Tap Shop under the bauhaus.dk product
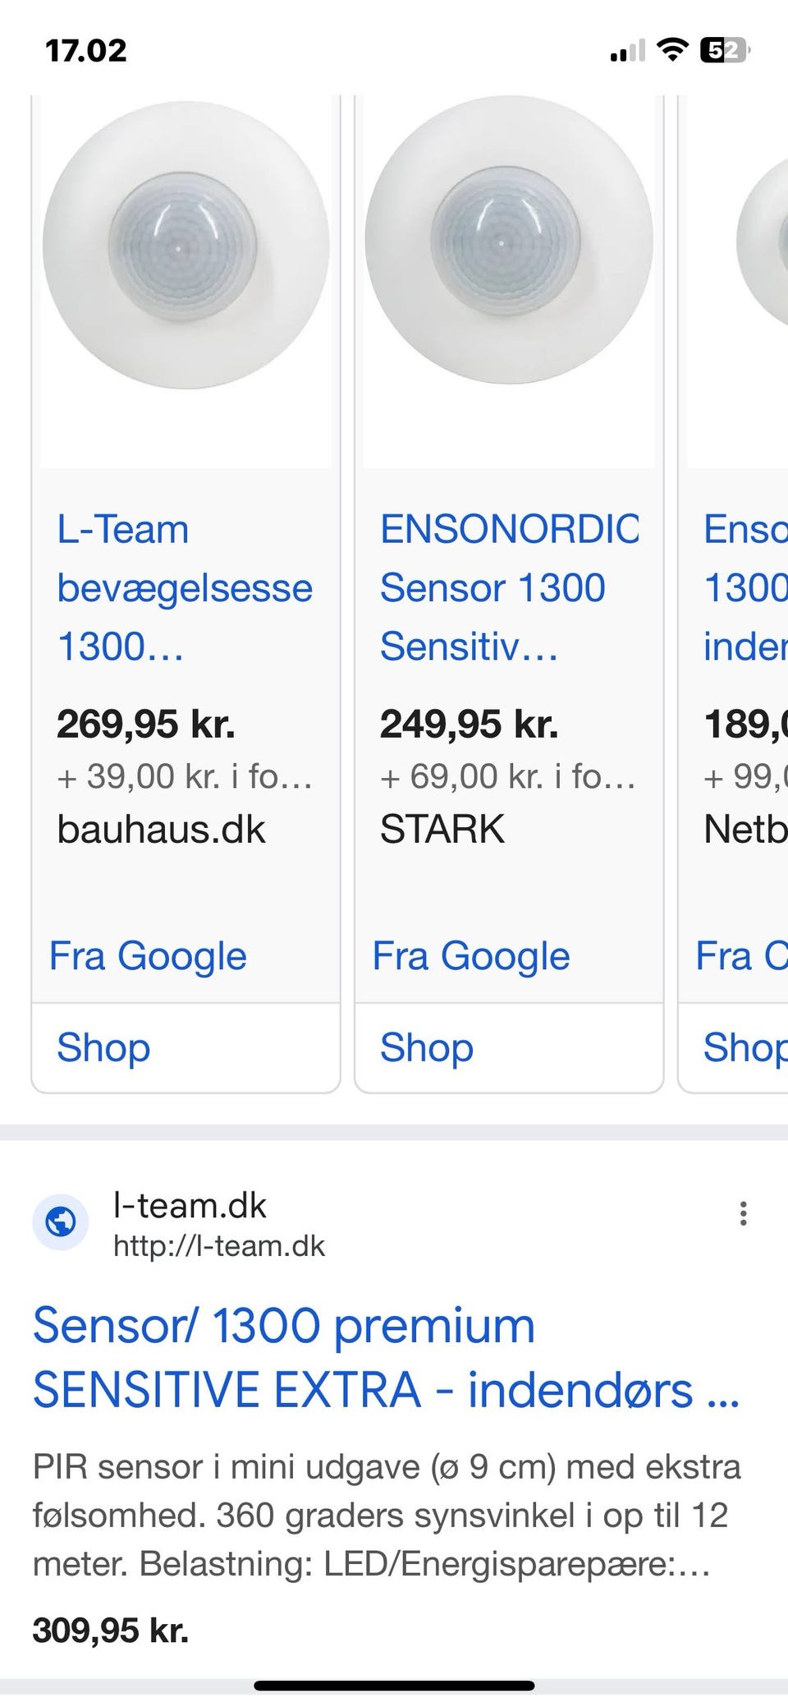 pyautogui.click(x=103, y=1047)
